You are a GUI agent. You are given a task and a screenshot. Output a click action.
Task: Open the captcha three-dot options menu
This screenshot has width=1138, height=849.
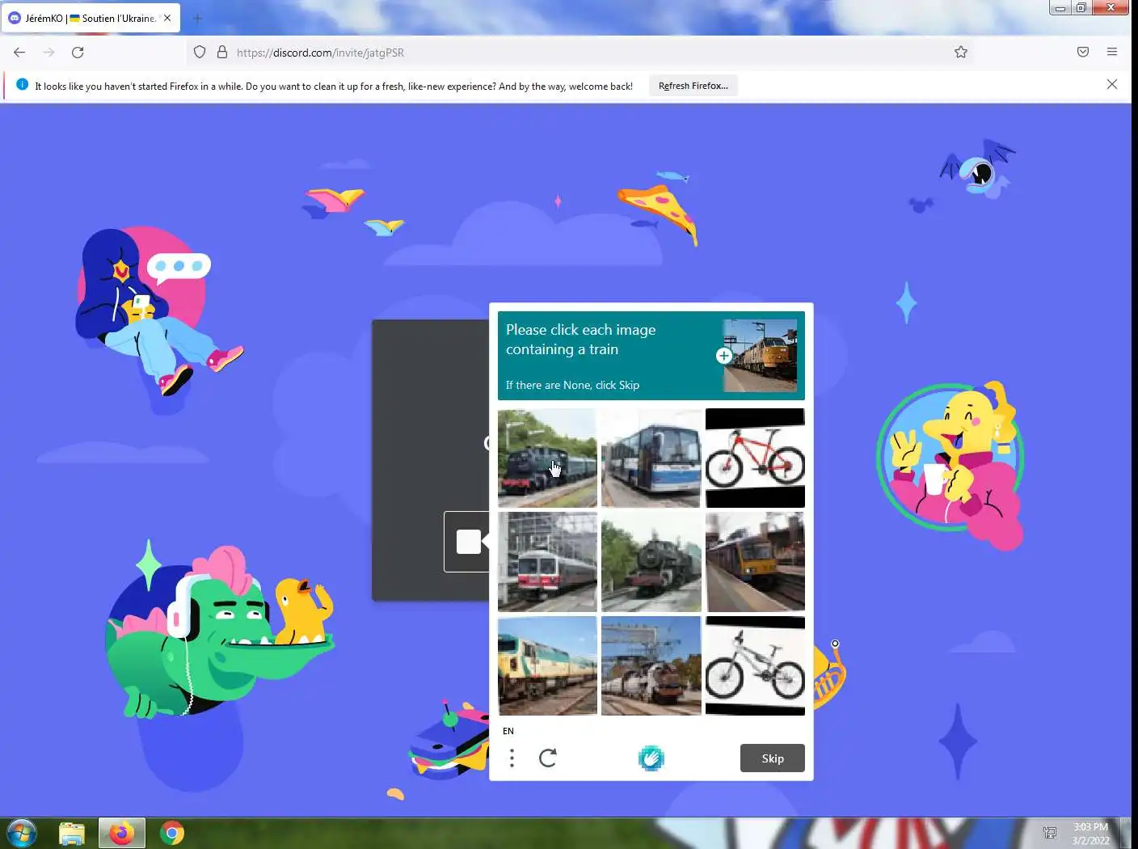[512, 758]
